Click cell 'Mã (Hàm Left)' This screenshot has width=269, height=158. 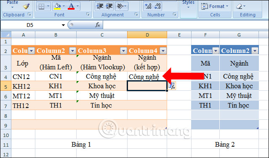coord(56,63)
